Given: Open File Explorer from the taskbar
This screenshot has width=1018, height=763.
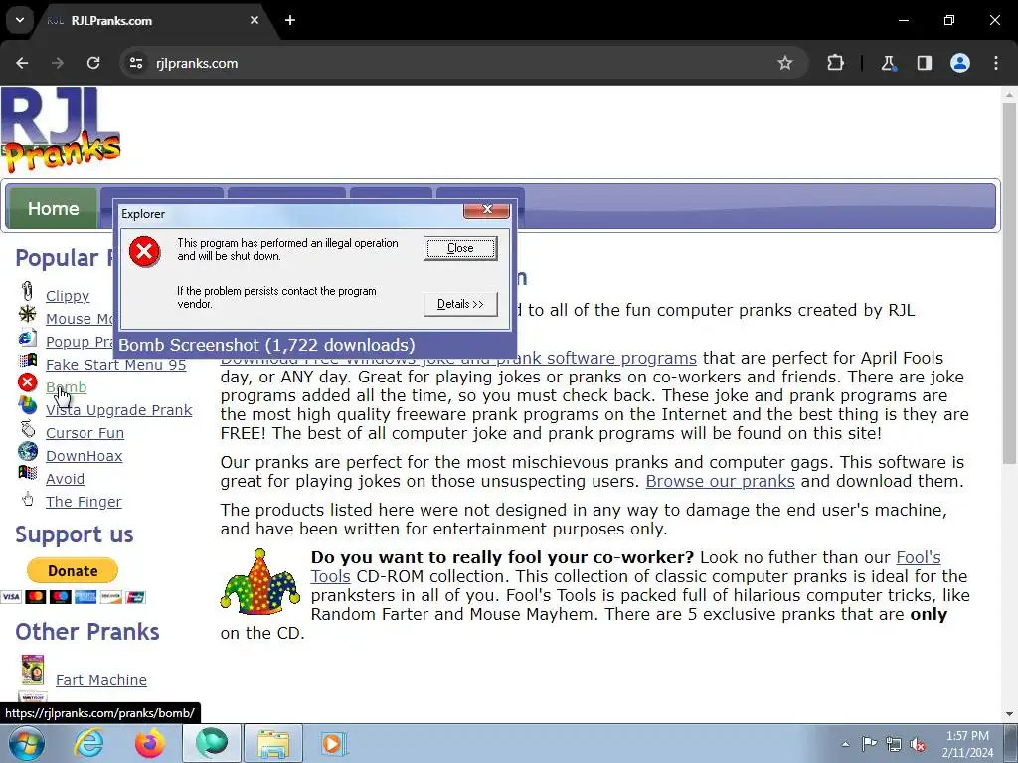Looking at the screenshot, I should (x=273, y=743).
